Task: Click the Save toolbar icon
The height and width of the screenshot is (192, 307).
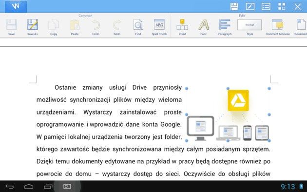Action: [x=11, y=27]
